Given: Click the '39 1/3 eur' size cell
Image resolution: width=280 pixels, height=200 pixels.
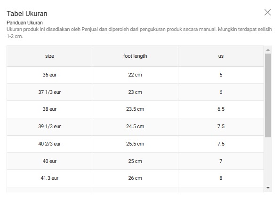Looking at the screenshot, I should (49, 126).
